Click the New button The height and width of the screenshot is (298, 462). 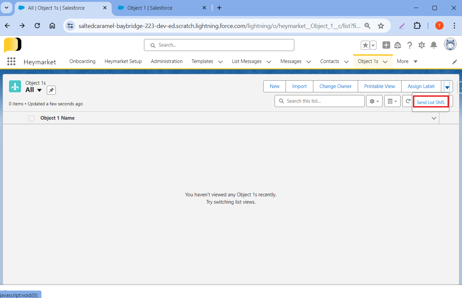pyautogui.click(x=275, y=86)
